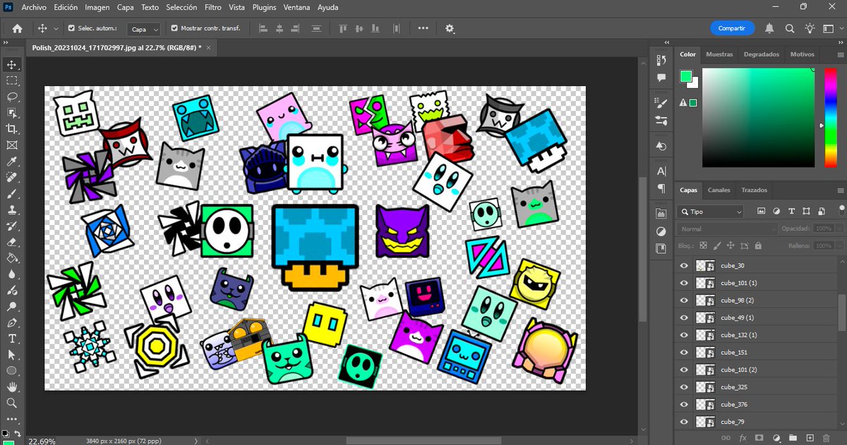
Task: Open the notifications bell icon
Action: click(x=769, y=28)
